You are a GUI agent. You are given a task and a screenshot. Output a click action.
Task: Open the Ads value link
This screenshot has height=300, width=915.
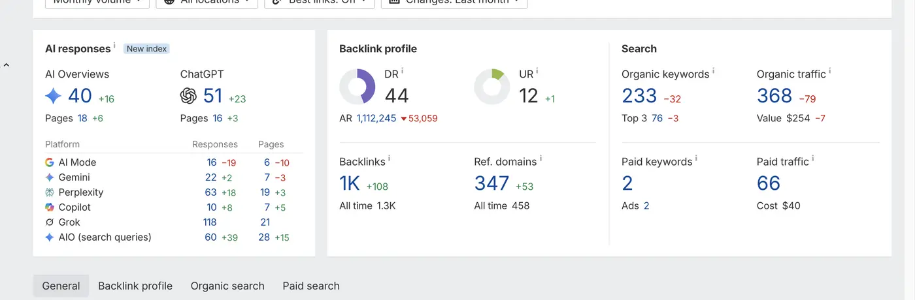tap(646, 205)
